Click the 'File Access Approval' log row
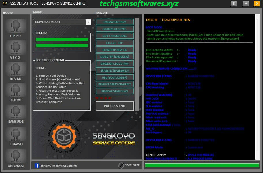Image resolution: width=263 pixels, height=173 pixels. (171, 57)
